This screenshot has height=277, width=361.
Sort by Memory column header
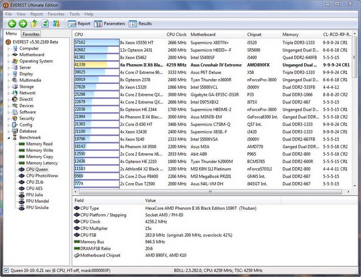300,35
